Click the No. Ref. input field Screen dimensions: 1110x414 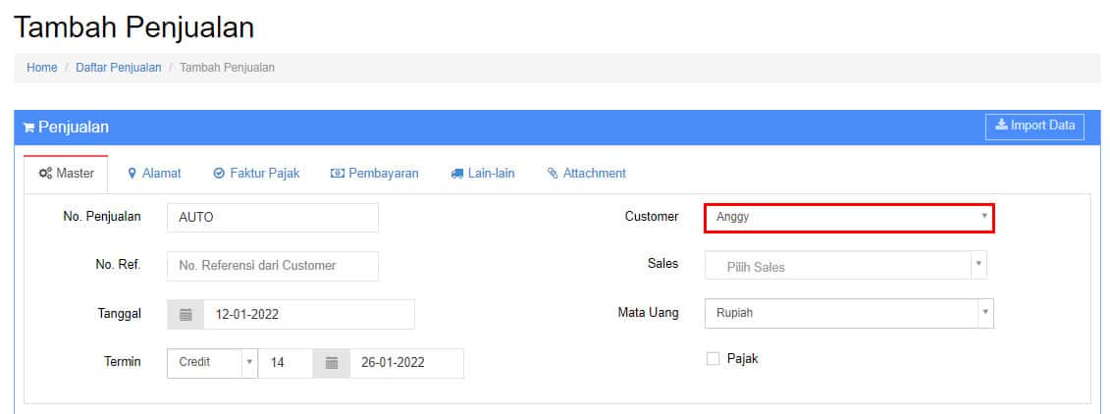(273, 266)
